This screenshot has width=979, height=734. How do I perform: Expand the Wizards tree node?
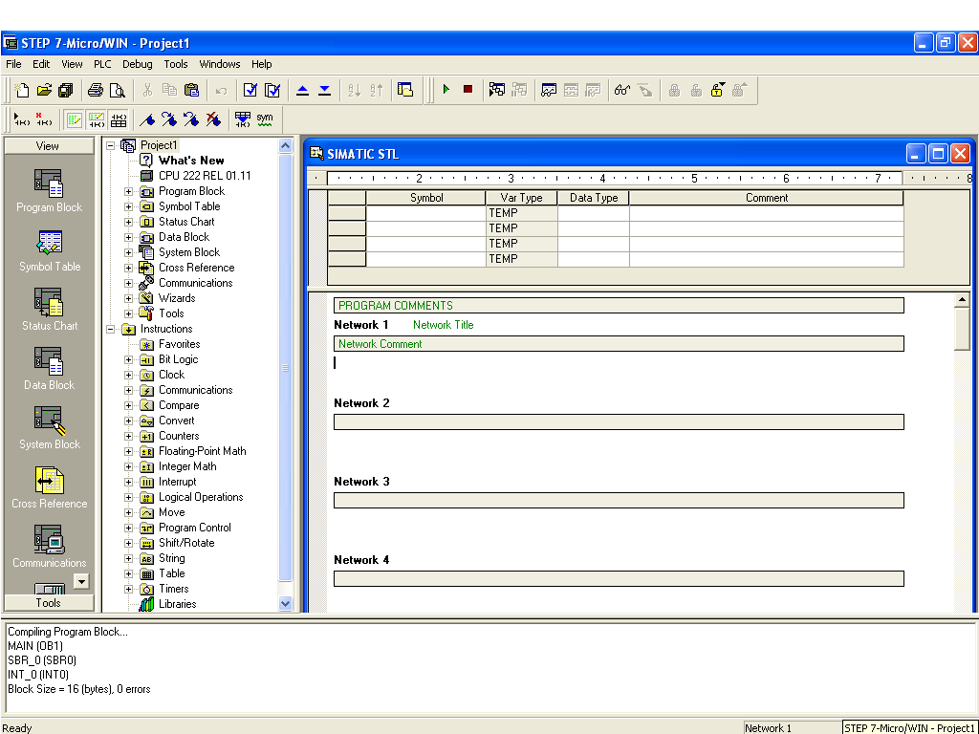coord(129,298)
